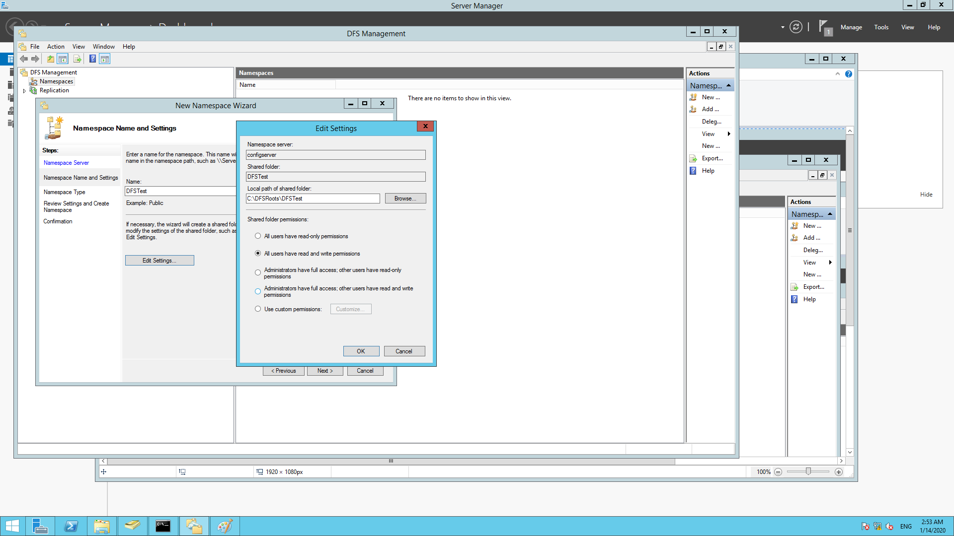Collapse the Namespace actions section
954x536 pixels.
729,85
